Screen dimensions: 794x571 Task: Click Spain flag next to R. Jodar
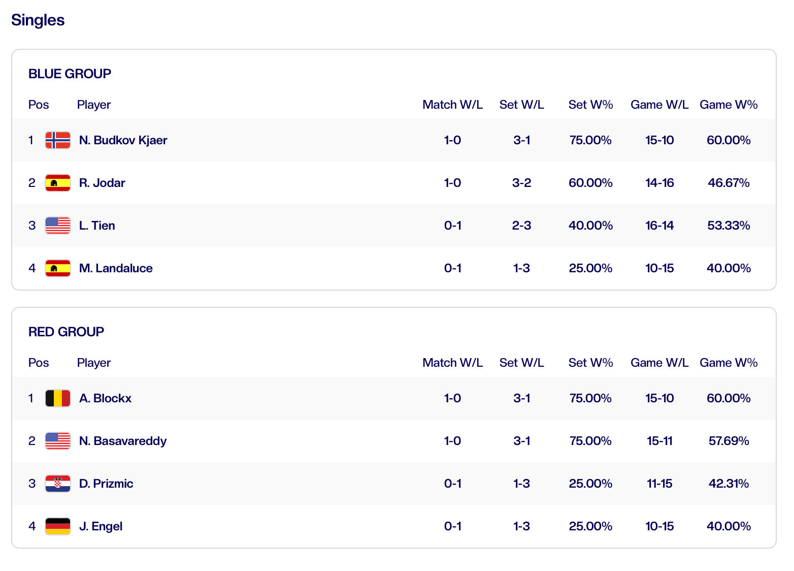(x=57, y=183)
